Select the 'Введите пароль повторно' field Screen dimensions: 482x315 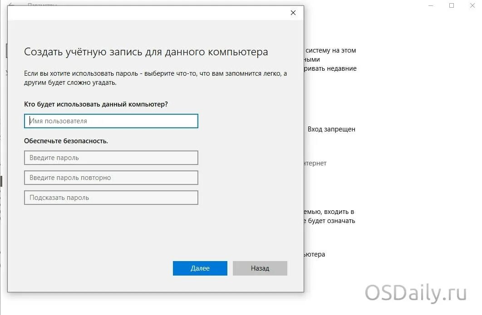pyautogui.click(x=111, y=178)
